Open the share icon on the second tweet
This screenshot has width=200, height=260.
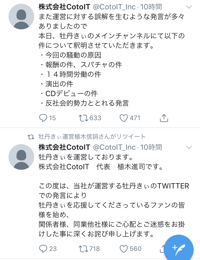coord(163,248)
